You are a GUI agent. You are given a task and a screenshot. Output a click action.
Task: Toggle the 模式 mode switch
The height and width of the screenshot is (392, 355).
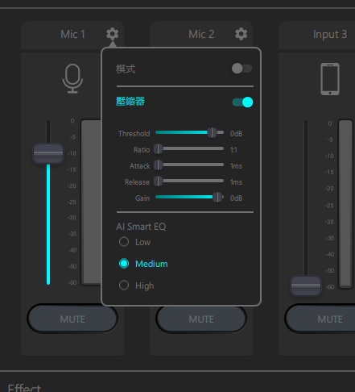point(241,69)
